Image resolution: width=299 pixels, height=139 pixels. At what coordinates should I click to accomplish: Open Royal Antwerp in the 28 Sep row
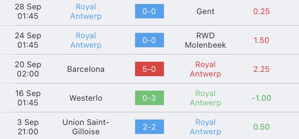pyautogui.click(x=86, y=12)
